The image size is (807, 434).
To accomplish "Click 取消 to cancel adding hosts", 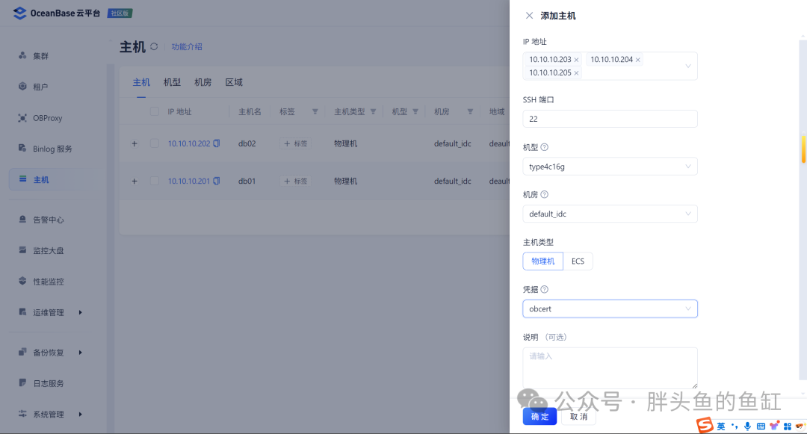I will pyautogui.click(x=578, y=417).
